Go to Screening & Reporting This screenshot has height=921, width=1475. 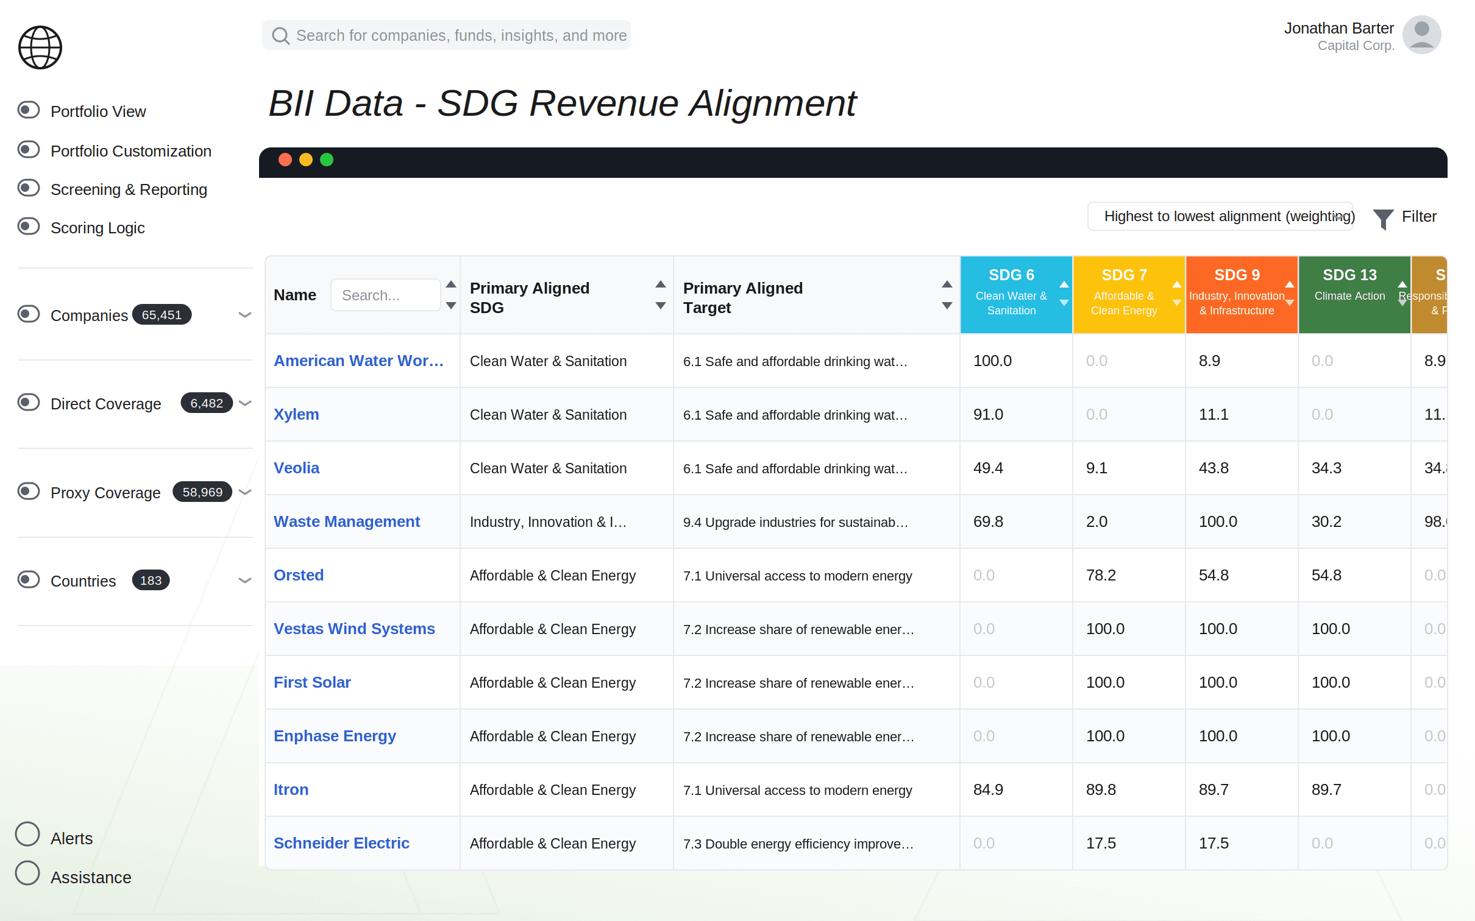[129, 189]
